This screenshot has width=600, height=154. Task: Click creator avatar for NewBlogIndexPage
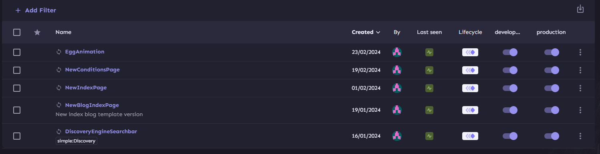pyautogui.click(x=397, y=110)
